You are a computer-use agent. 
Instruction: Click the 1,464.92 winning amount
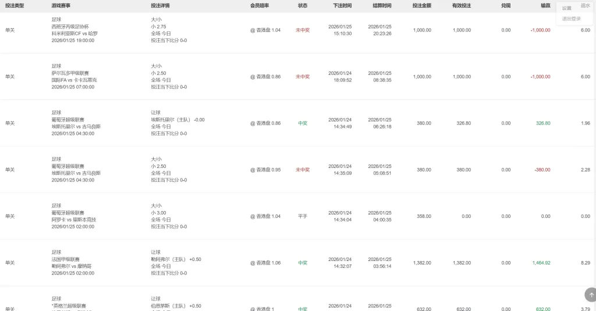[541, 263]
